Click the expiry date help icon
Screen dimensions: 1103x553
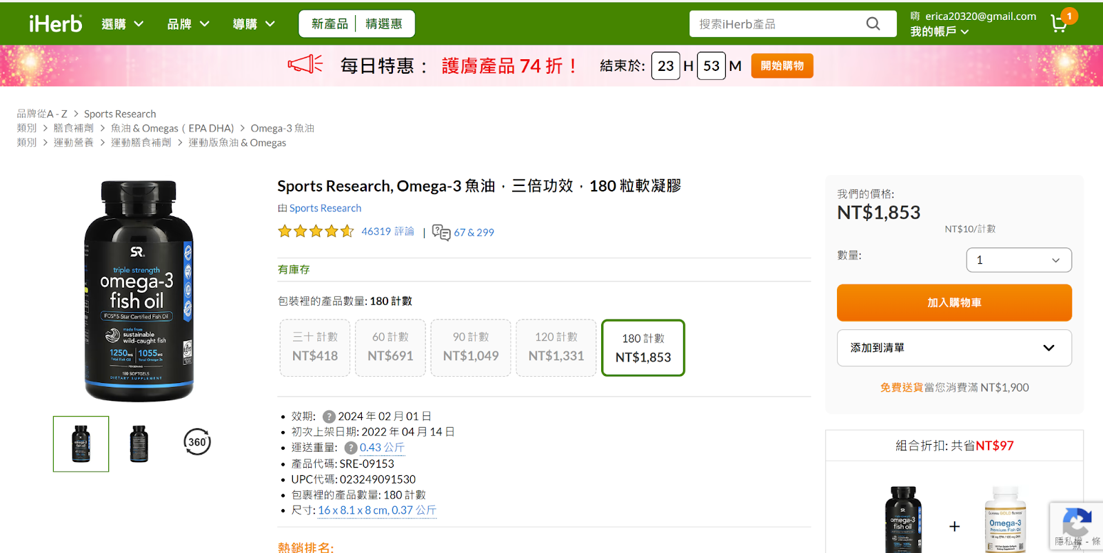[329, 417]
